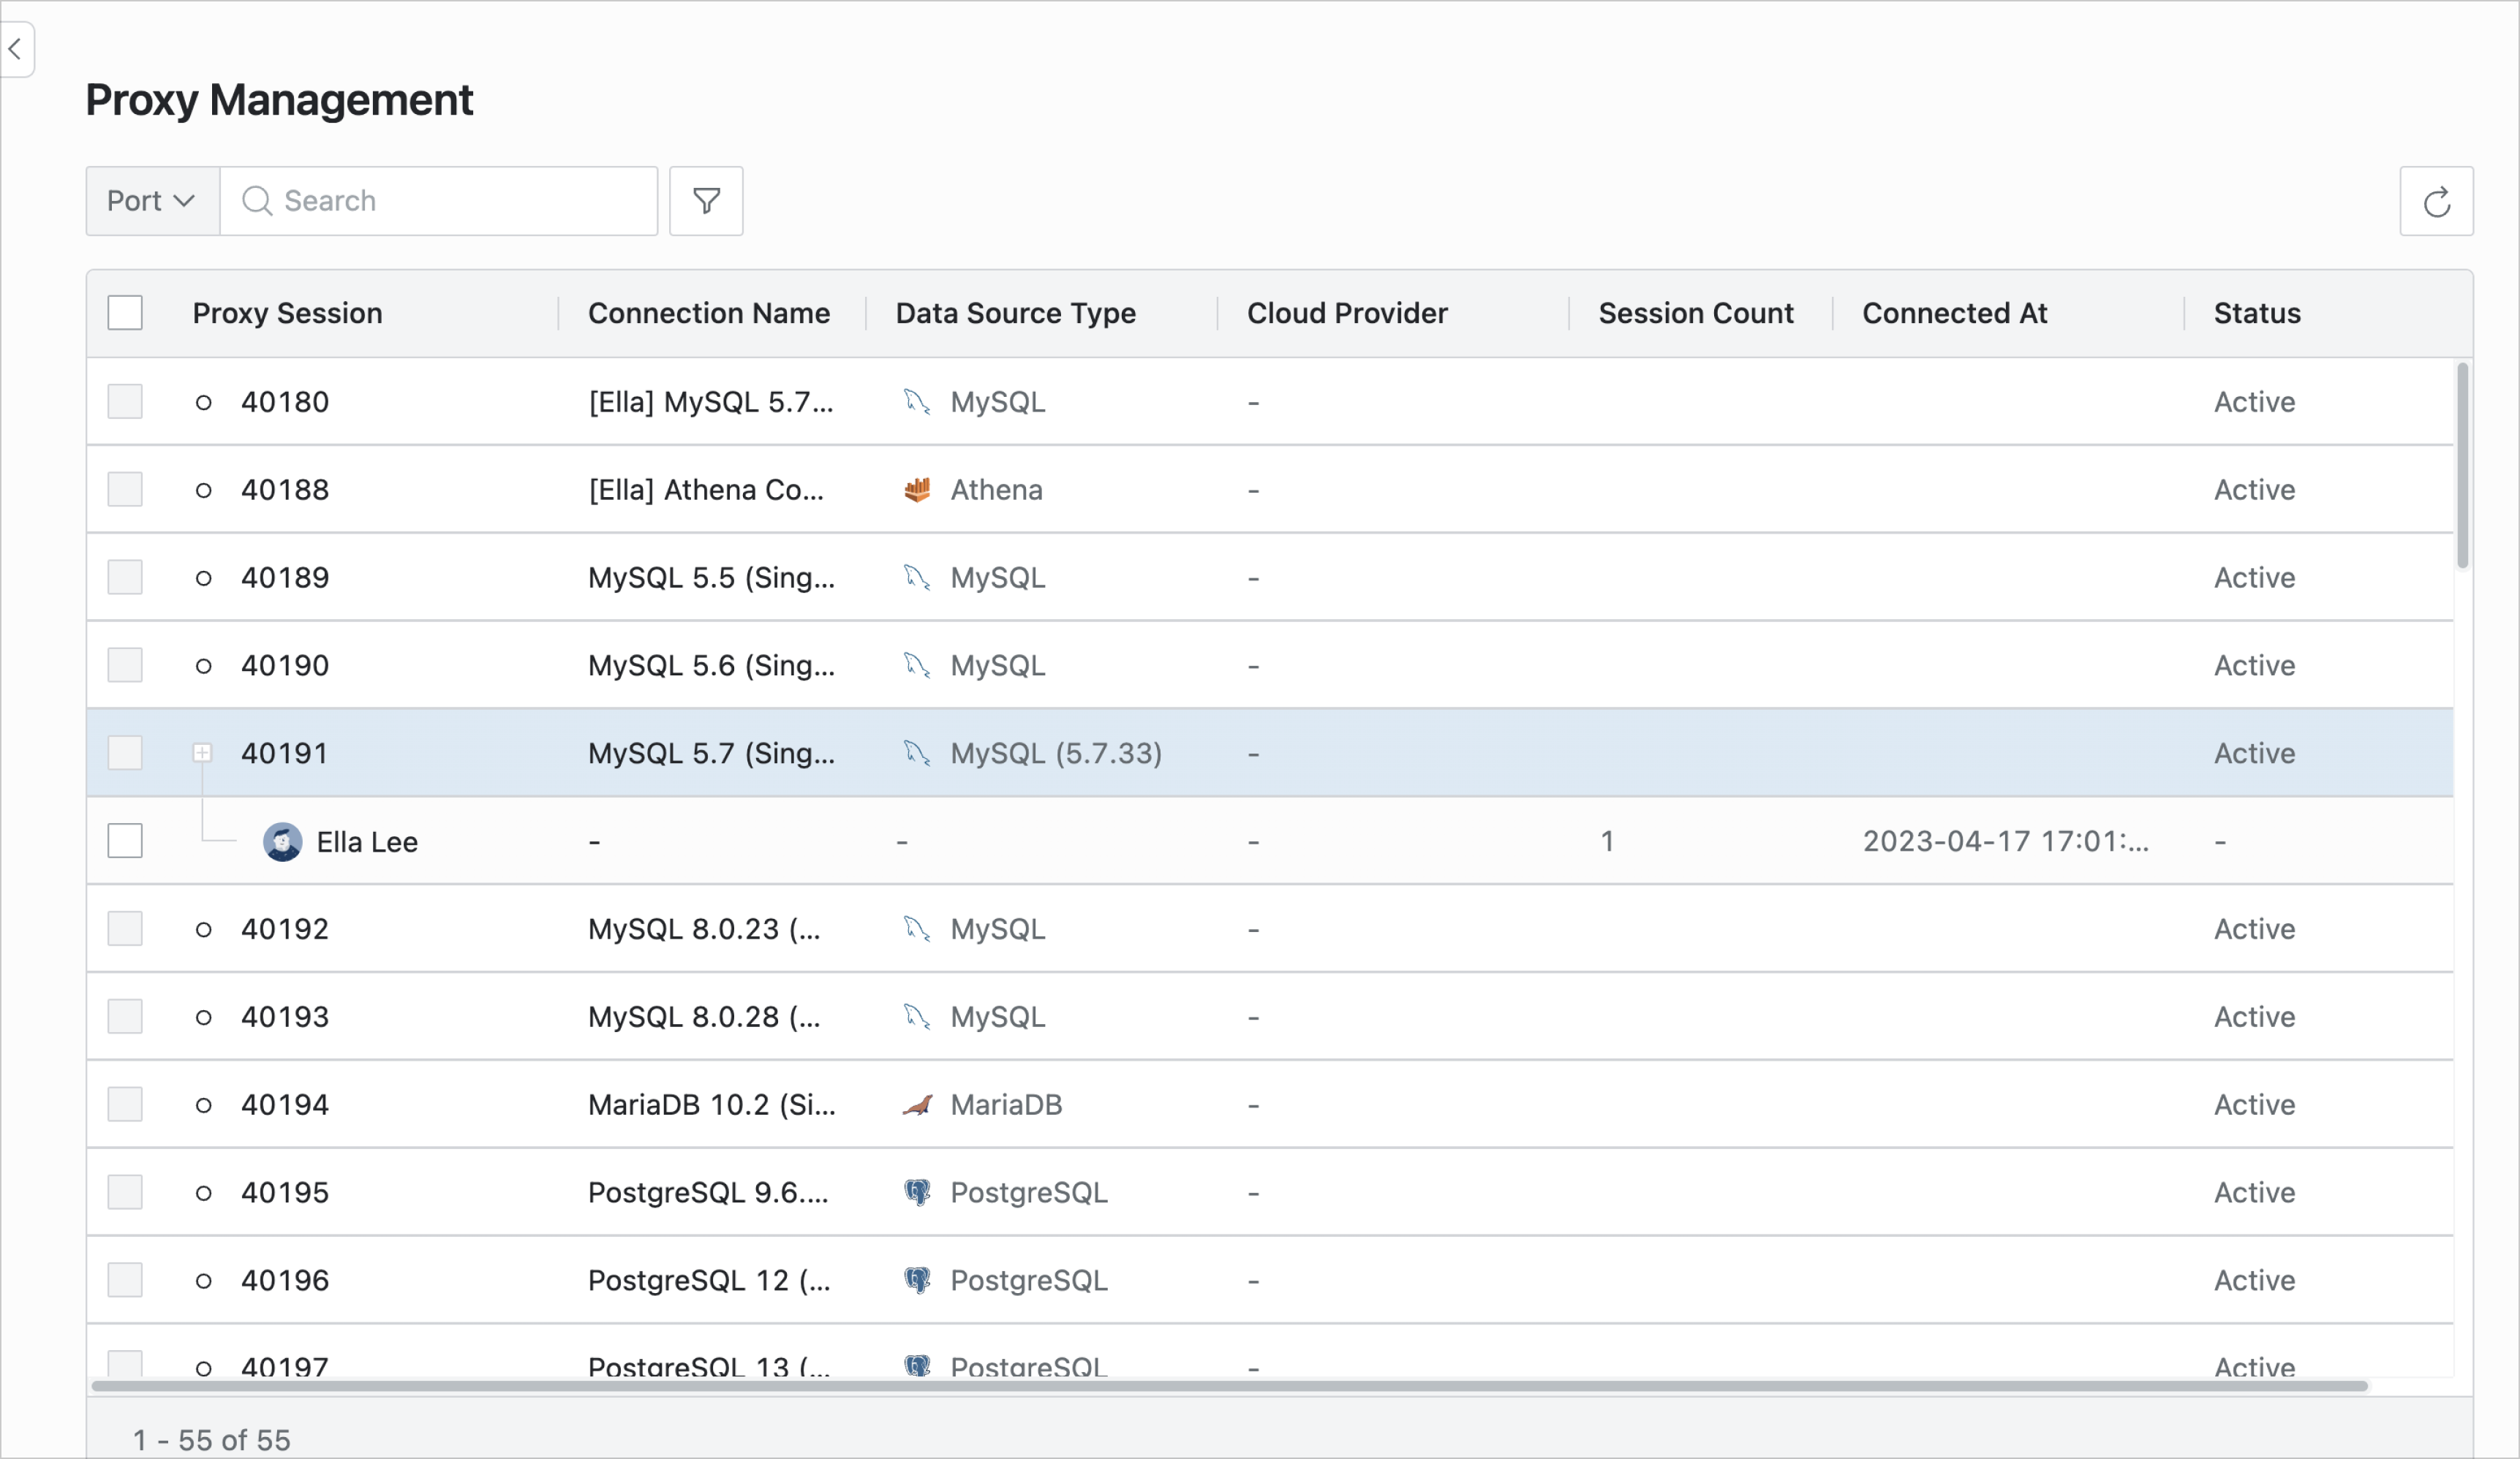Check the box for session 40188
Screen dimensions: 2520x1459
125,490
